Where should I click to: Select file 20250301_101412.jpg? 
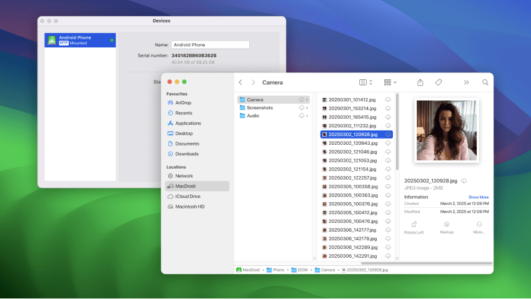(x=356, y=100)
